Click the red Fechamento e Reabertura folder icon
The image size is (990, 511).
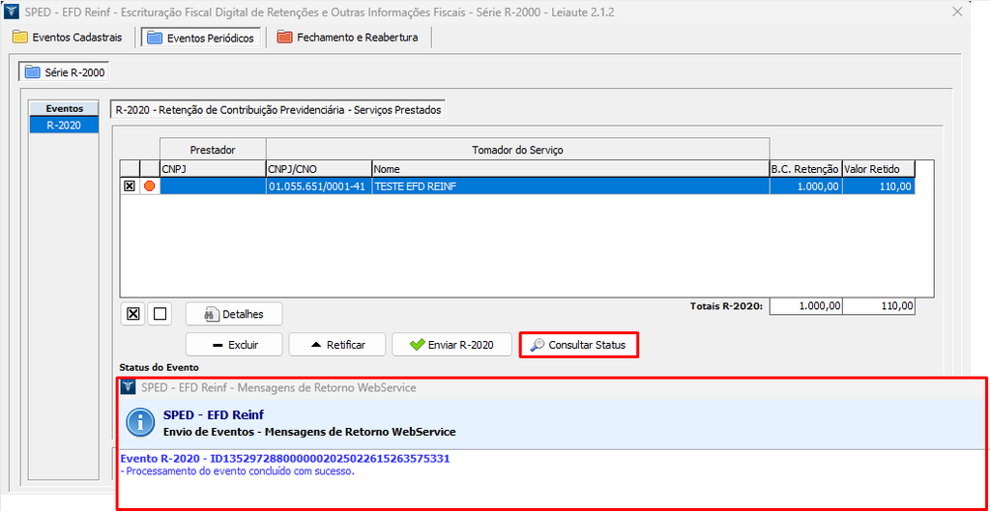point(284,38)
